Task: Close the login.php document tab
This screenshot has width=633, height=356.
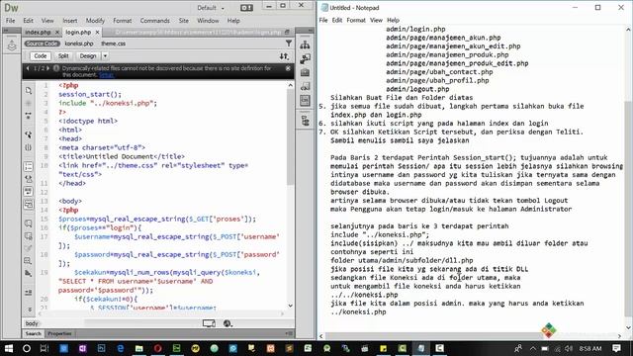Action: pos(97,32)
